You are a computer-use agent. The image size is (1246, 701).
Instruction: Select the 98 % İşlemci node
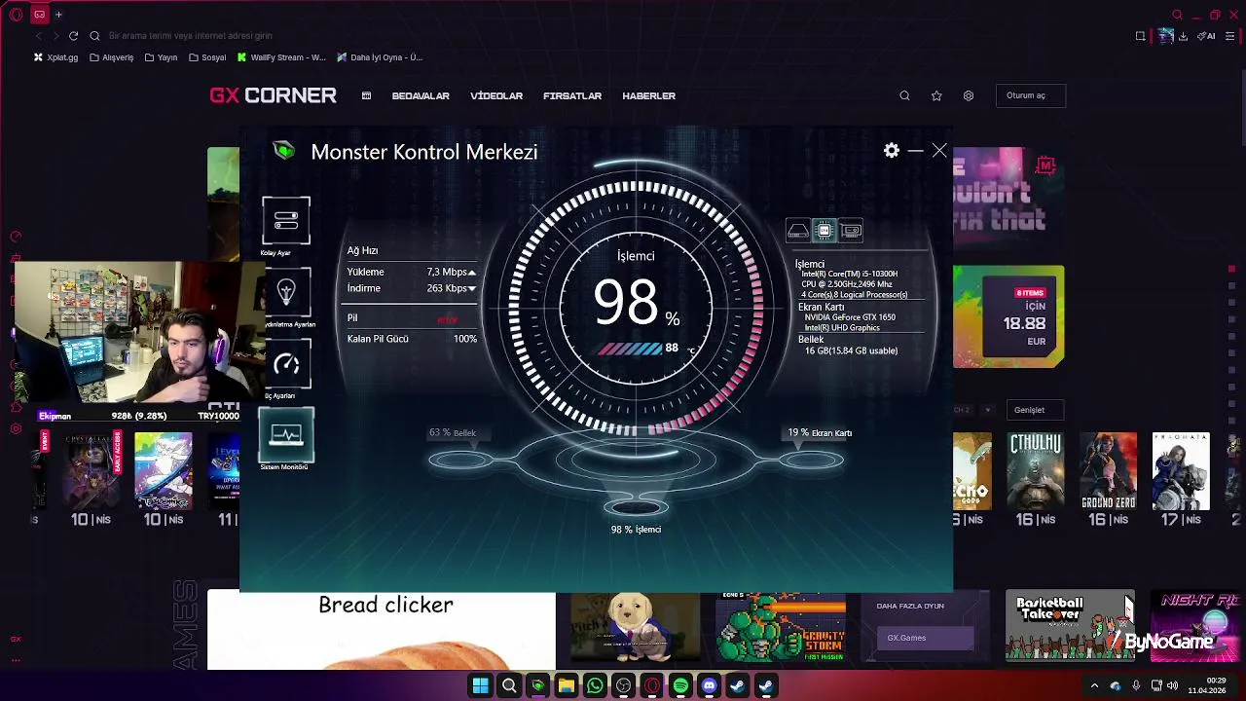[636, 507]
